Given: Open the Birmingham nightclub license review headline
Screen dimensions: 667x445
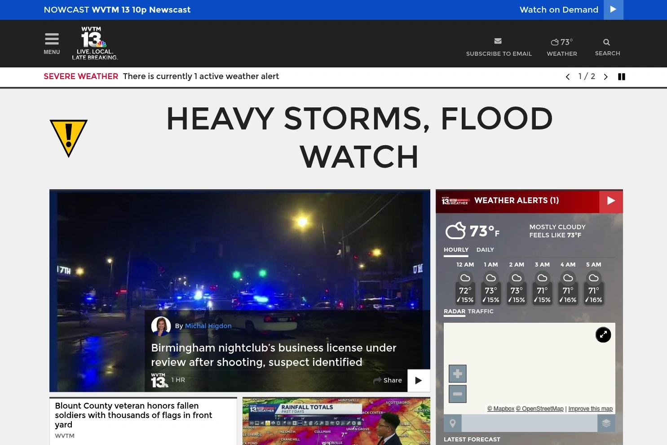Looking at the screenshot, I should click(x=274, y=355).
